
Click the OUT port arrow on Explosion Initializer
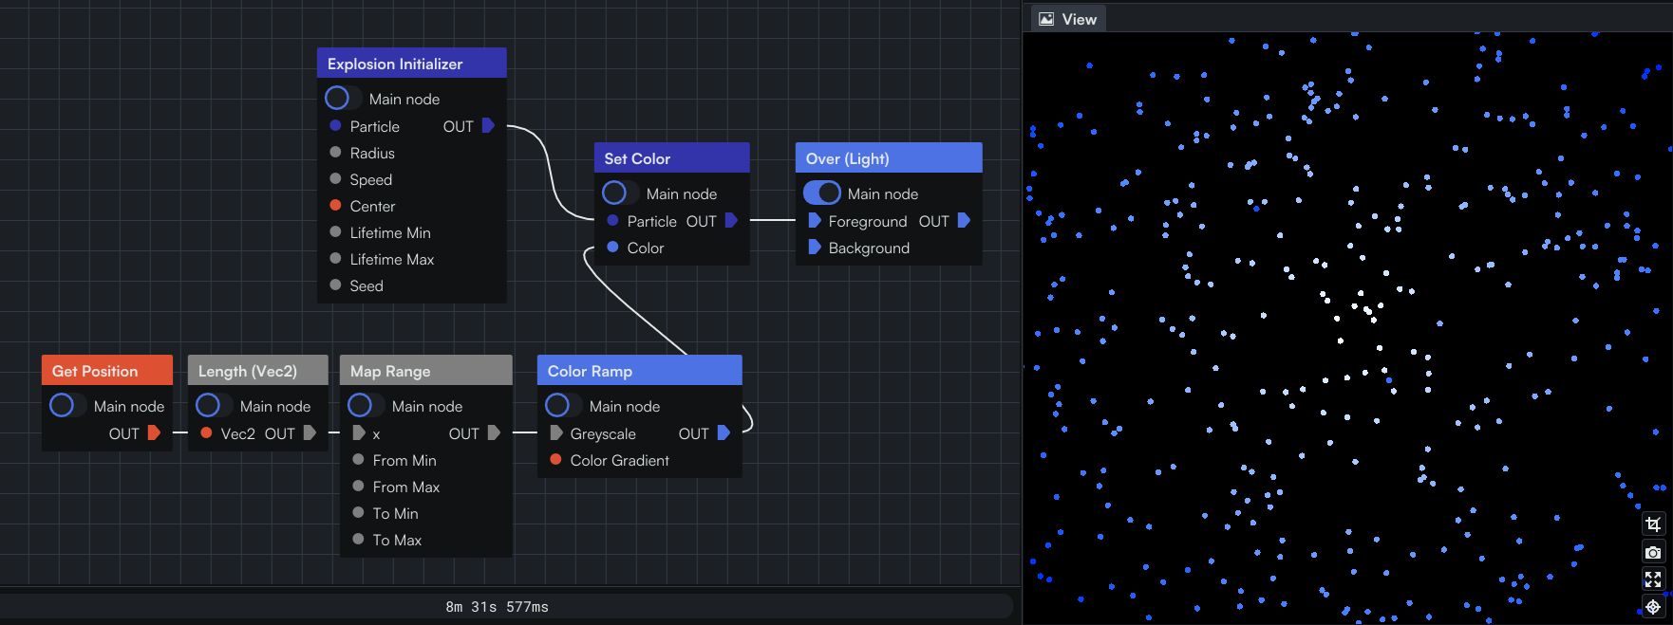pos(488,126)
